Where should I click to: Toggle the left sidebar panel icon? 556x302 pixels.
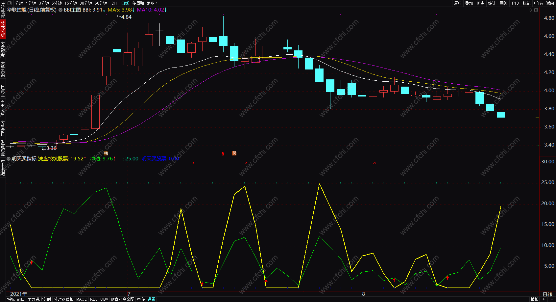coord(9,3)
